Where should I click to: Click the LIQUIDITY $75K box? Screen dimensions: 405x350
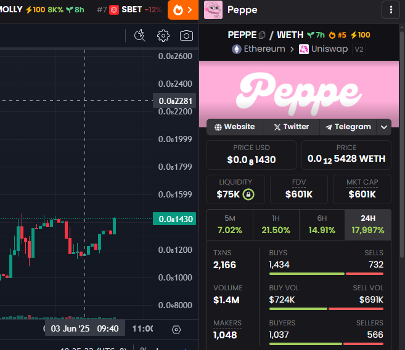tap(235, 189)
